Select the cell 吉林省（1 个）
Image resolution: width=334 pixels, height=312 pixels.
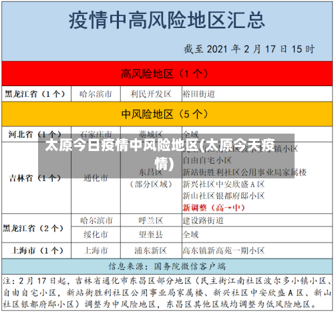(37, 178)
